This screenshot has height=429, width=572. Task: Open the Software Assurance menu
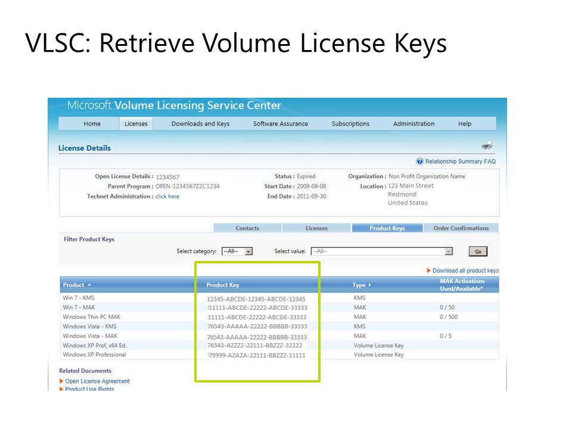[281, 124]
